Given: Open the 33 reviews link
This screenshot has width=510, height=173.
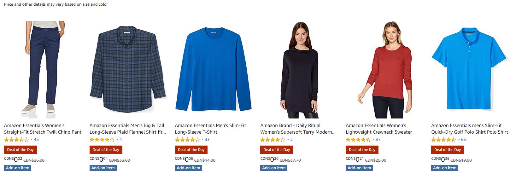Looking at the screenshot, I should point(207,140).
